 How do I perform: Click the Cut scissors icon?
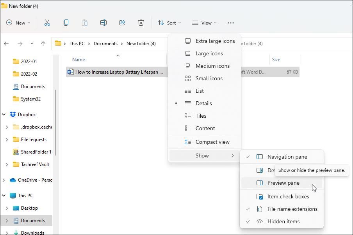[47, 23]
